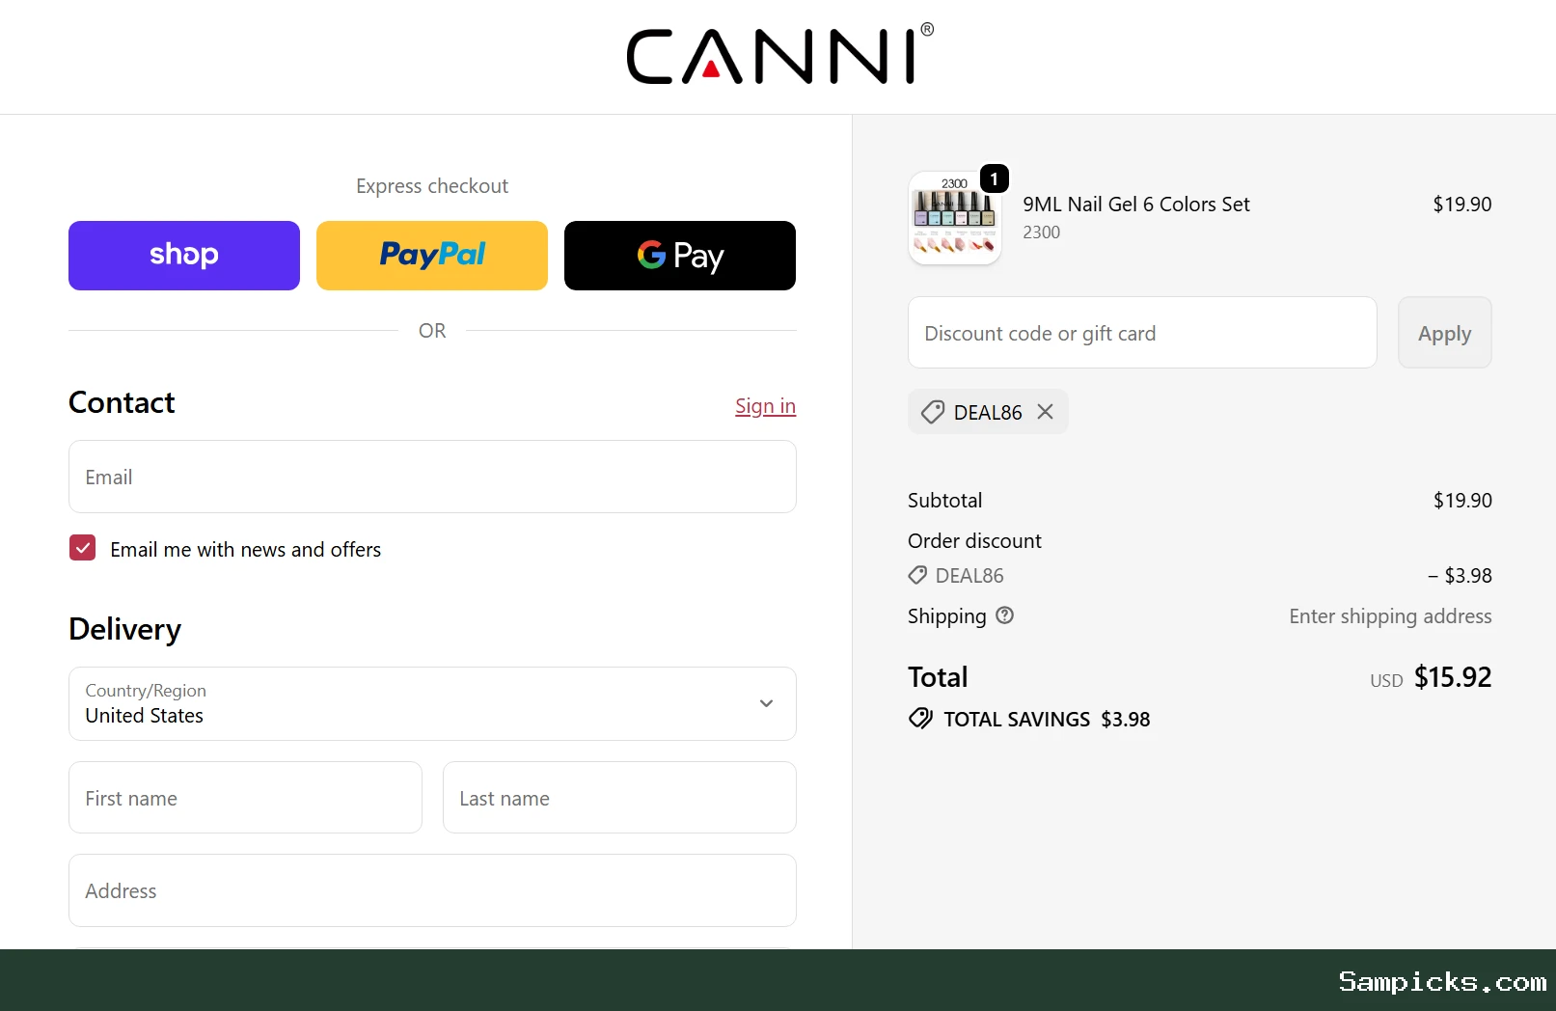Apply the discount code
The width and height of the screenshot is (1556, 1011).
click(x=1444, y=333)
